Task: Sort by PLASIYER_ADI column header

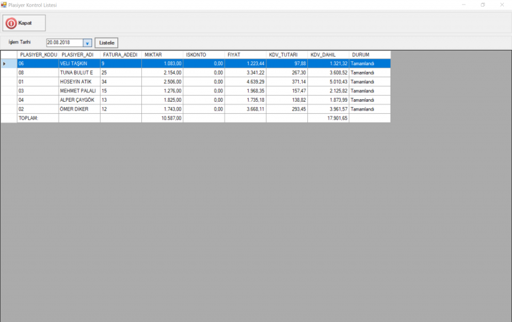Action: [79, 55]
